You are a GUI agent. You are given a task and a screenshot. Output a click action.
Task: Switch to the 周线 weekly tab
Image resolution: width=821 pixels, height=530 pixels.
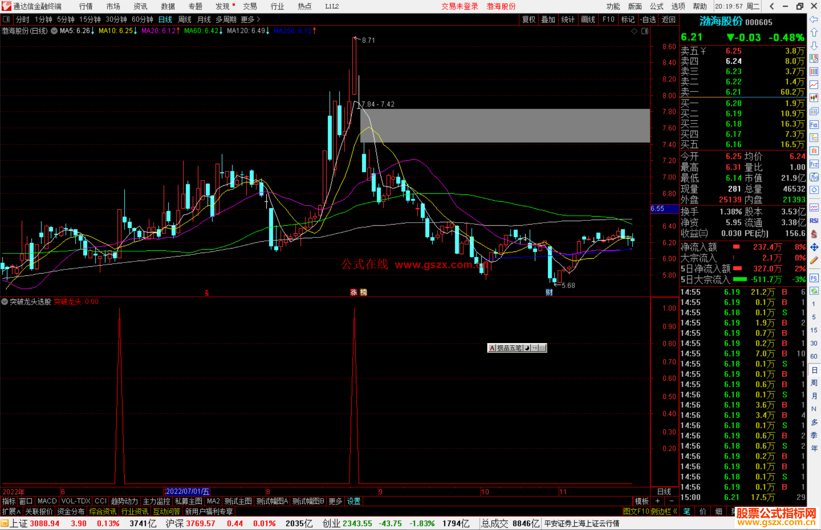coord(185,19)
